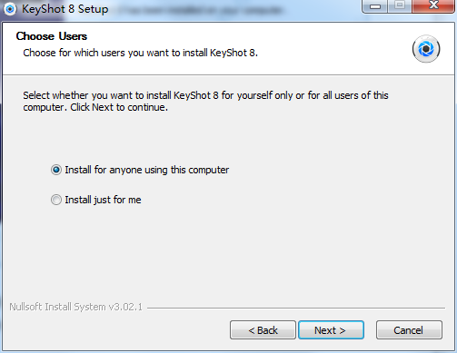
Task: Click the empty gray area below the radio options
Action: 229,254
